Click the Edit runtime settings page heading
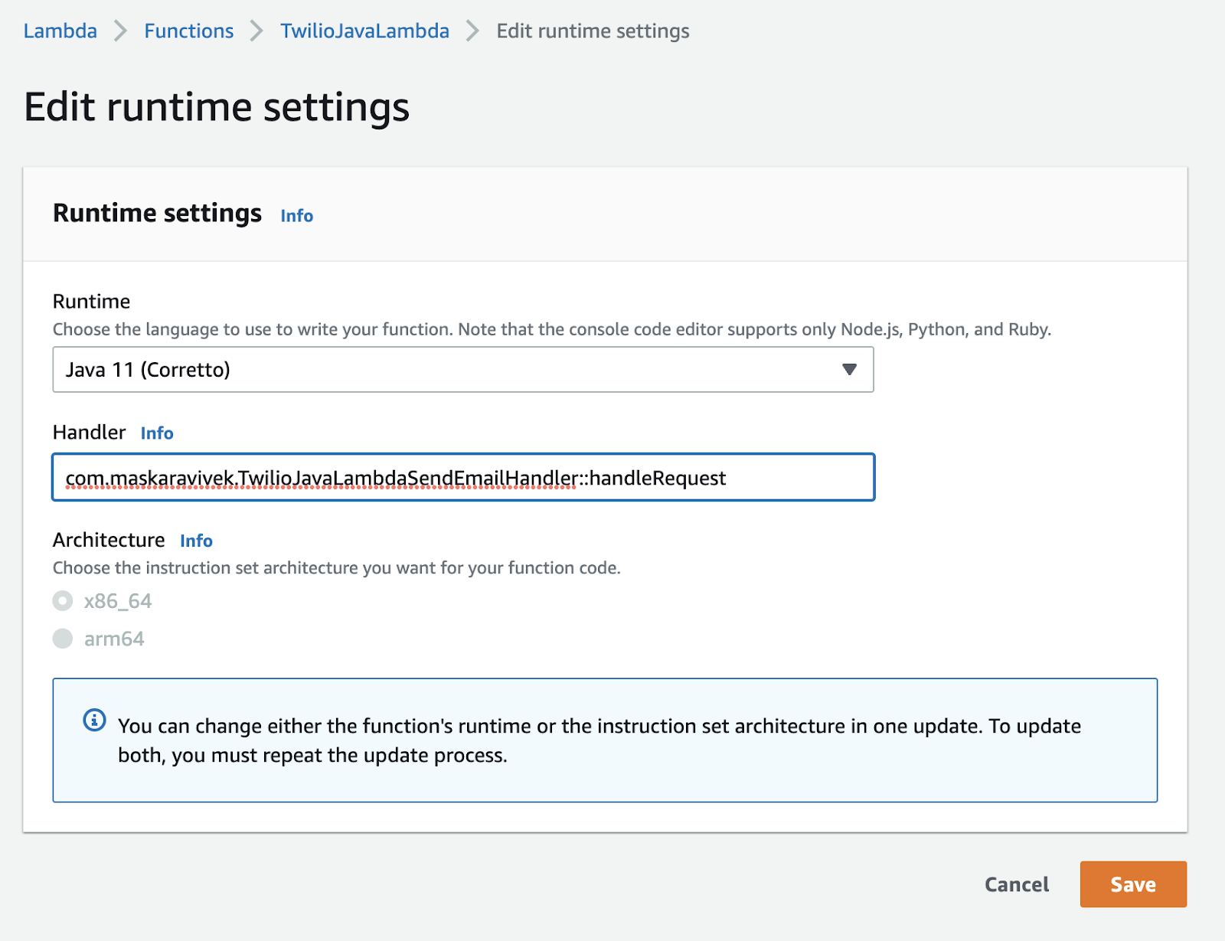1225x941 pixels. [217, 106]
